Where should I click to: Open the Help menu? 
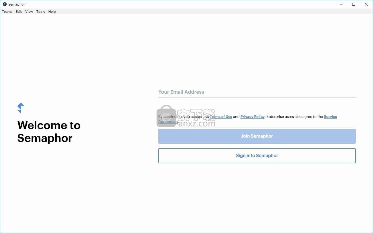tap(52, 11)
